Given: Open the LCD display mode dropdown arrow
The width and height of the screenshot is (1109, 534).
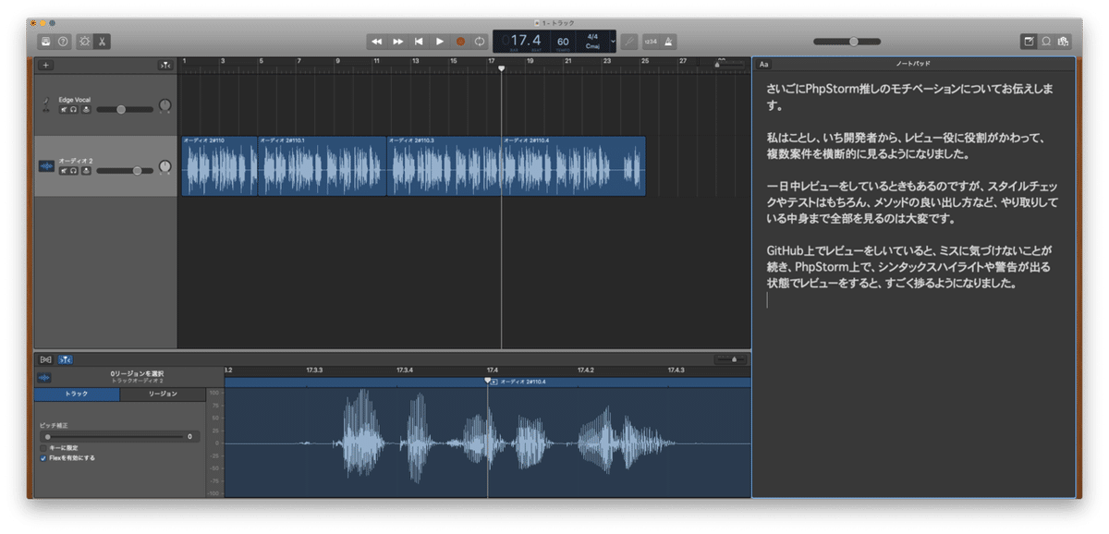Looking at the screenshot, I should tap(613, 42).
